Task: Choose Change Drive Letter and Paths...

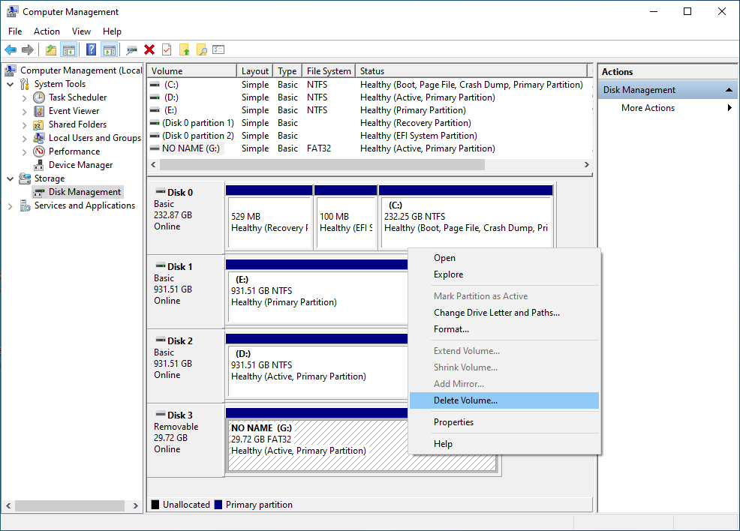Action: [x=504, y=313]
